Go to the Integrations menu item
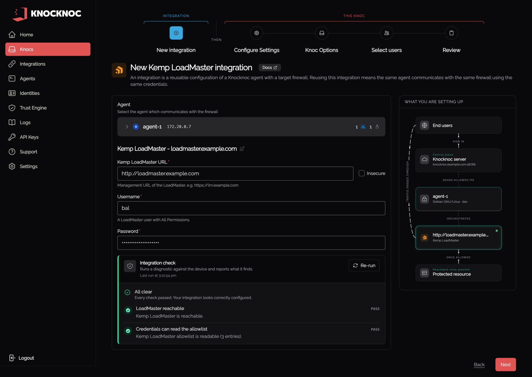Image resolution: width=532 pixels, height=377 pixels. (x=48, y=64)
